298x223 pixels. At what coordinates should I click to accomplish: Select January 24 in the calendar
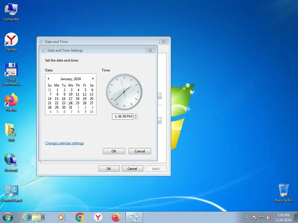click(70, 103)
